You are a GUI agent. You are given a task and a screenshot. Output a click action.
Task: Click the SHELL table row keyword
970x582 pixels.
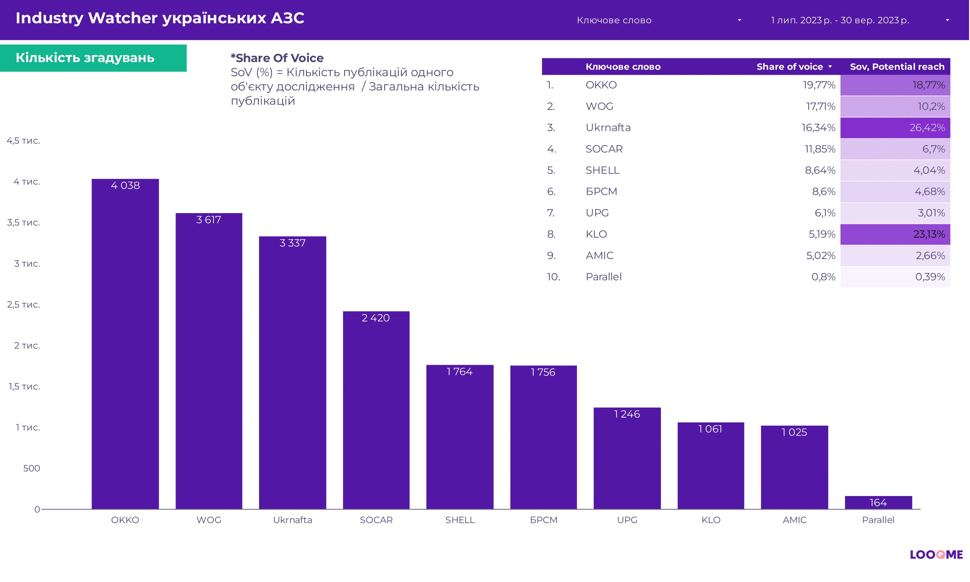point(602,170)
